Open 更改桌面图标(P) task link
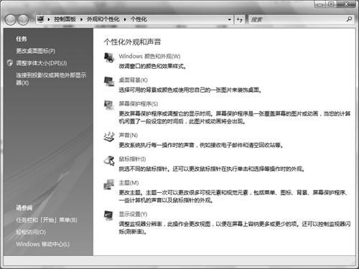The width and height of the screenshot is (359, 269). click(36, 51)
